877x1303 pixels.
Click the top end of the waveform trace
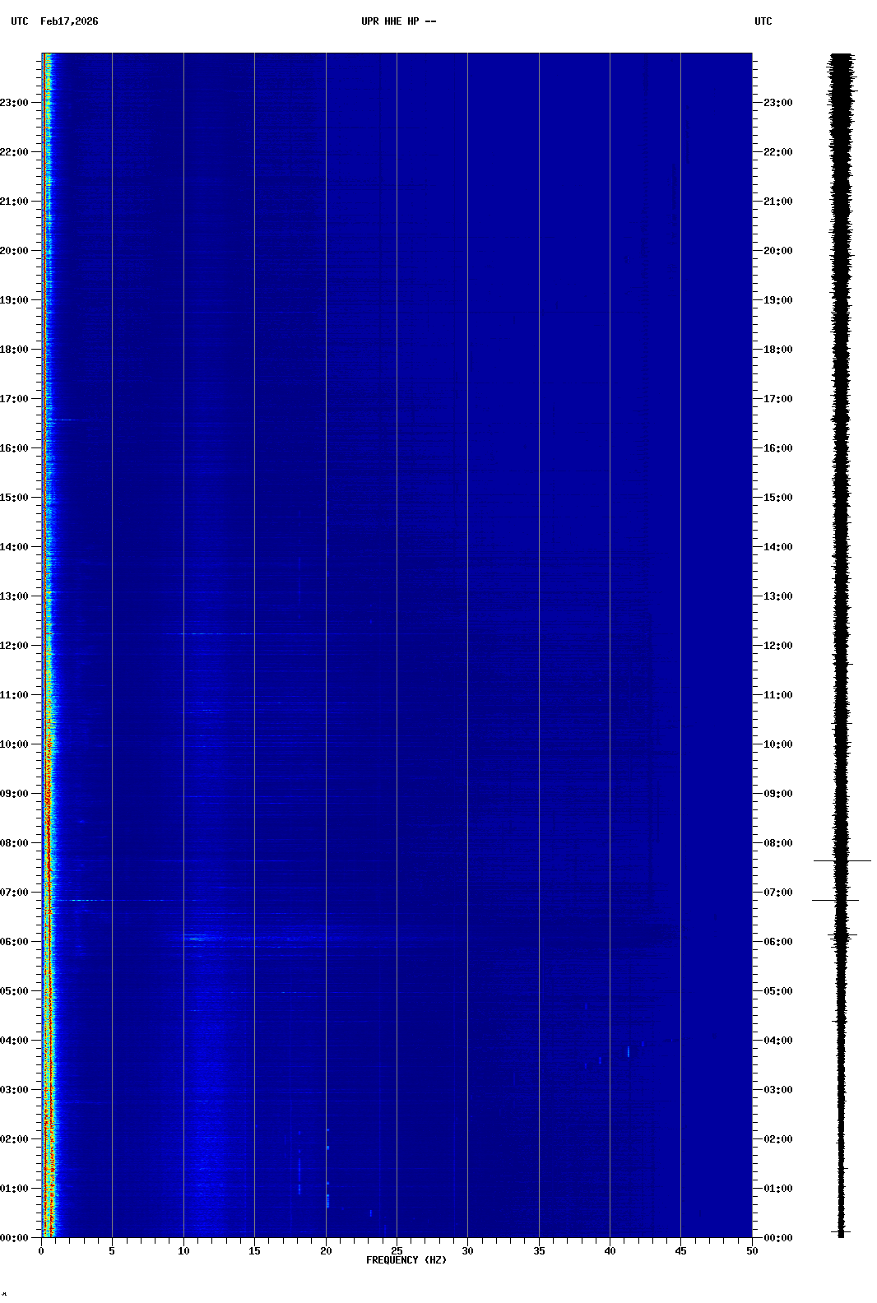841,56
